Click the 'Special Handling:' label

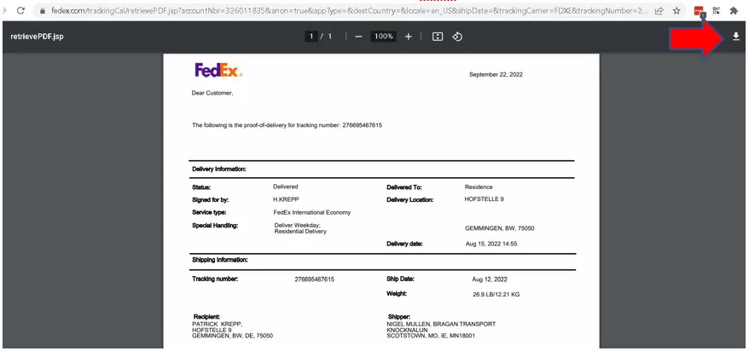click(215, 226)
